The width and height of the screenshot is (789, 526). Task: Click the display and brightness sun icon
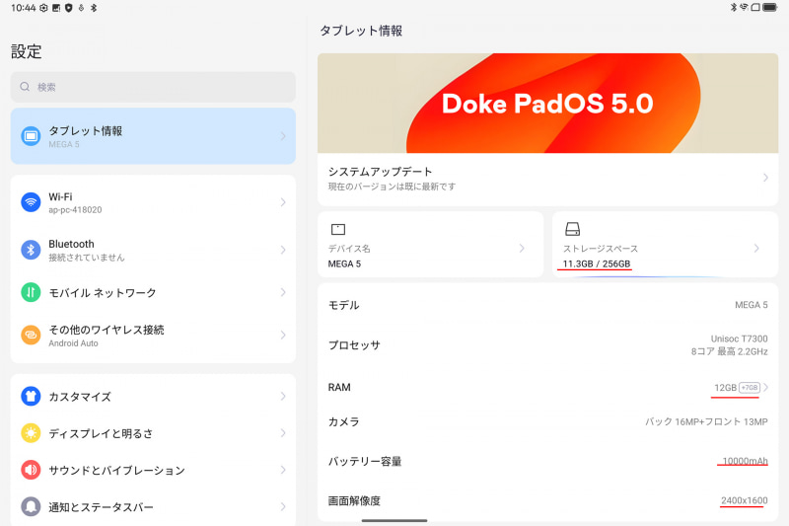pyautogui.click(x=31, y=433)
